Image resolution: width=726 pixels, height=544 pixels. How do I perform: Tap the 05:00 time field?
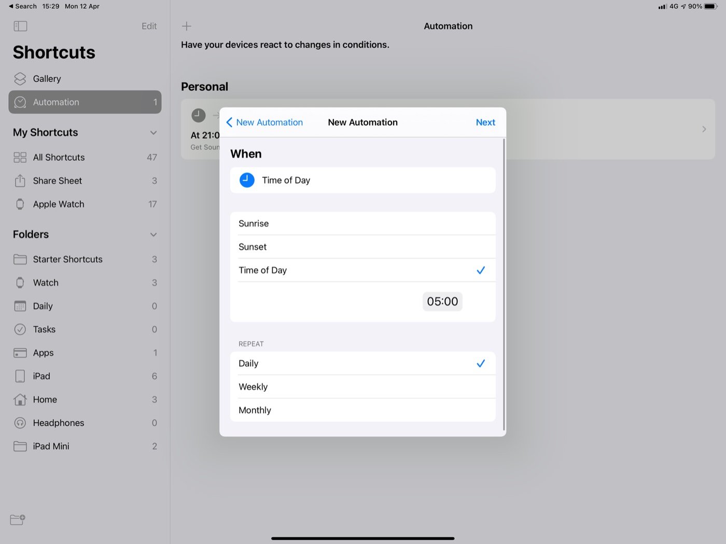click(x=442, y=301)
